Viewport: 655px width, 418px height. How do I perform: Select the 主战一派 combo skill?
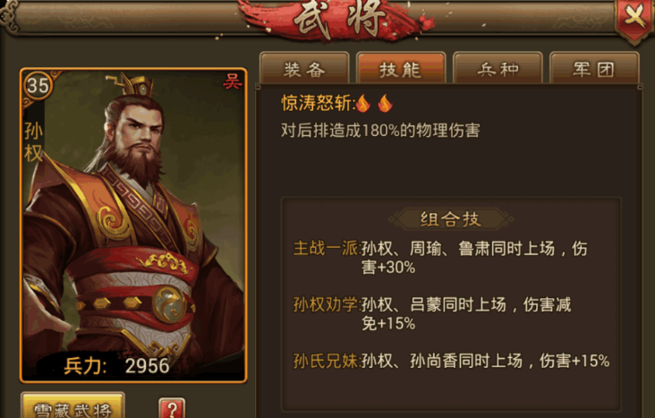pos(441,258)
